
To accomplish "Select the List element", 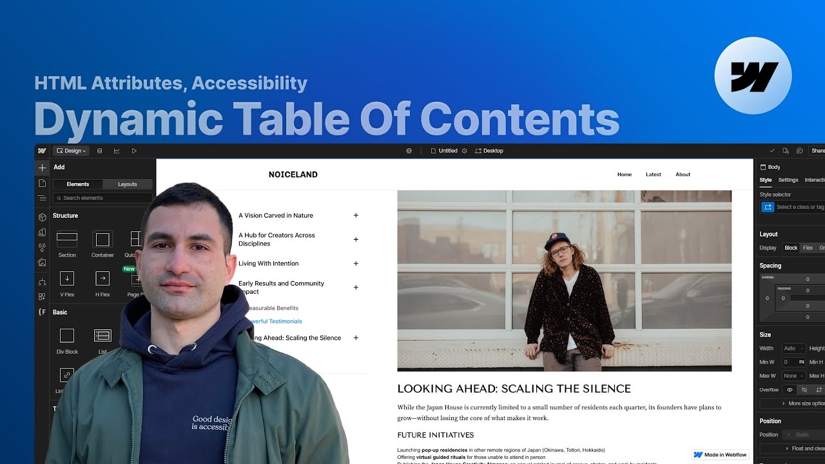I will (x=102, y=341).
